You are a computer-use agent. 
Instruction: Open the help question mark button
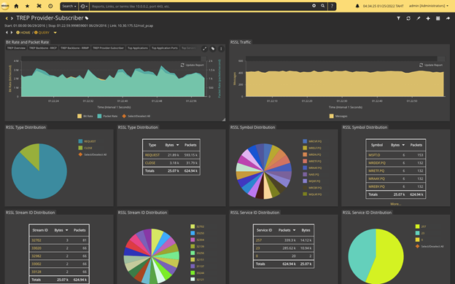click(x=332, y=6)
